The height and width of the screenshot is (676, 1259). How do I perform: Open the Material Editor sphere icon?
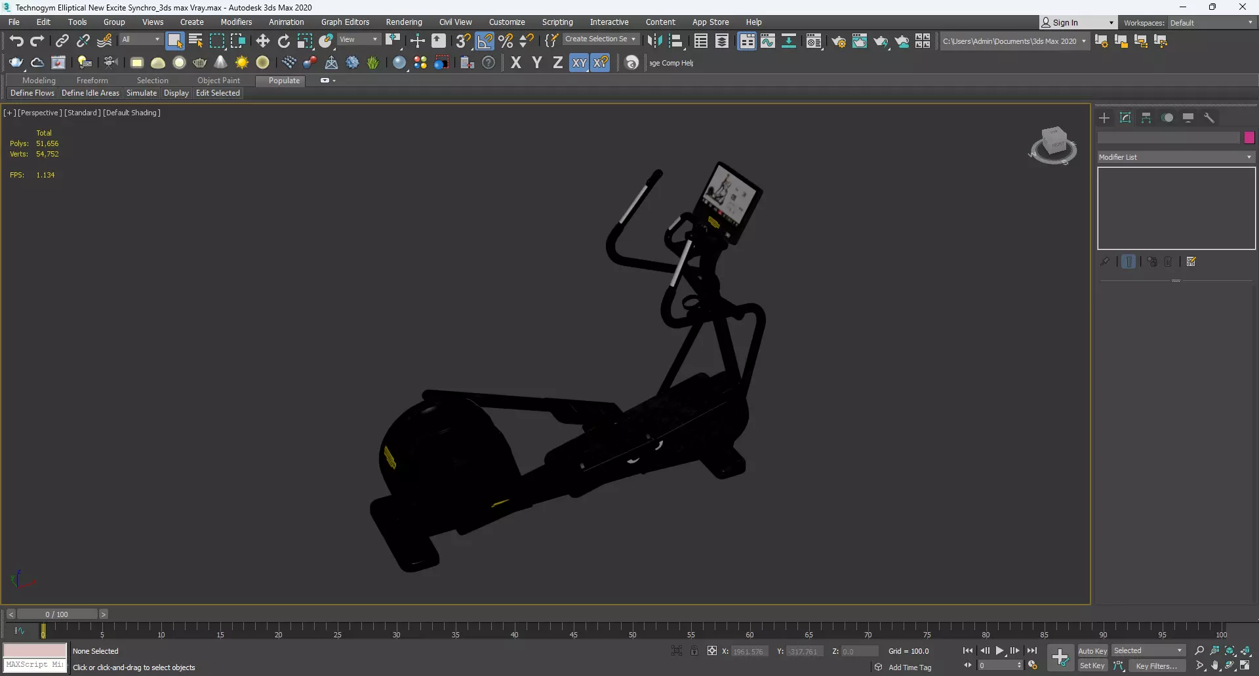[x=399, y=62]
